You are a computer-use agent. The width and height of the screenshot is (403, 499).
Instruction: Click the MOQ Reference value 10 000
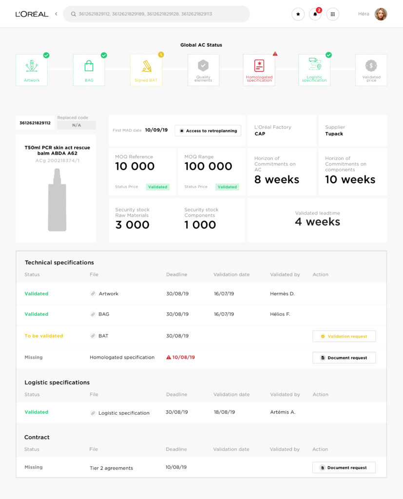134,166
